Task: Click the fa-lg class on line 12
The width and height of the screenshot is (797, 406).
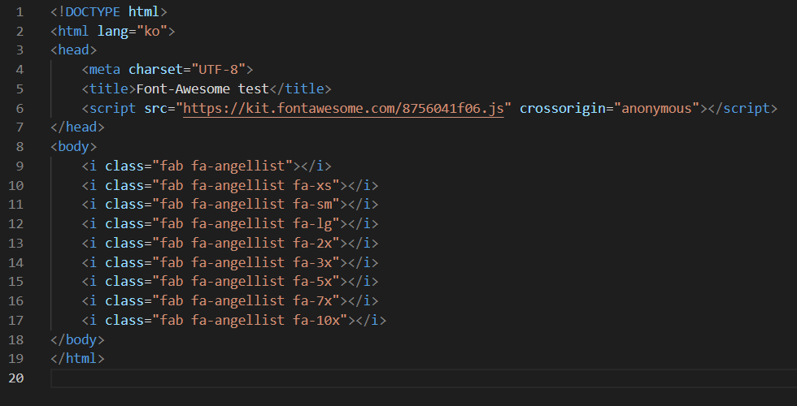Action: pyautogui.click(x=312, y=224)
